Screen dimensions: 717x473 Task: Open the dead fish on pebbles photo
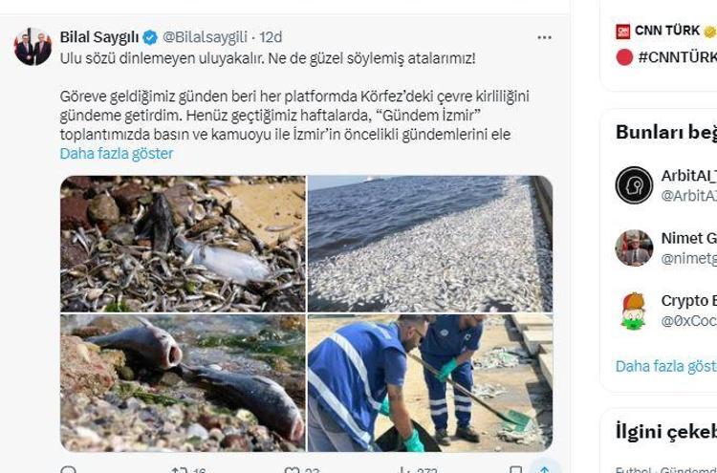[x=183, y=383]
